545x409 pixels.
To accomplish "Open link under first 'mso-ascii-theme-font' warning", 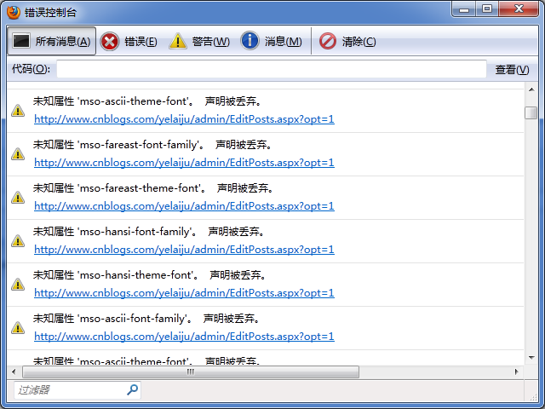I will point(184,119).
